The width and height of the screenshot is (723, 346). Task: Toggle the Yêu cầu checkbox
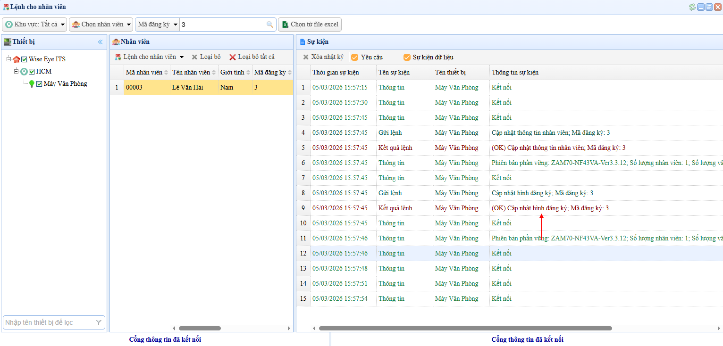tap(354, 57)
